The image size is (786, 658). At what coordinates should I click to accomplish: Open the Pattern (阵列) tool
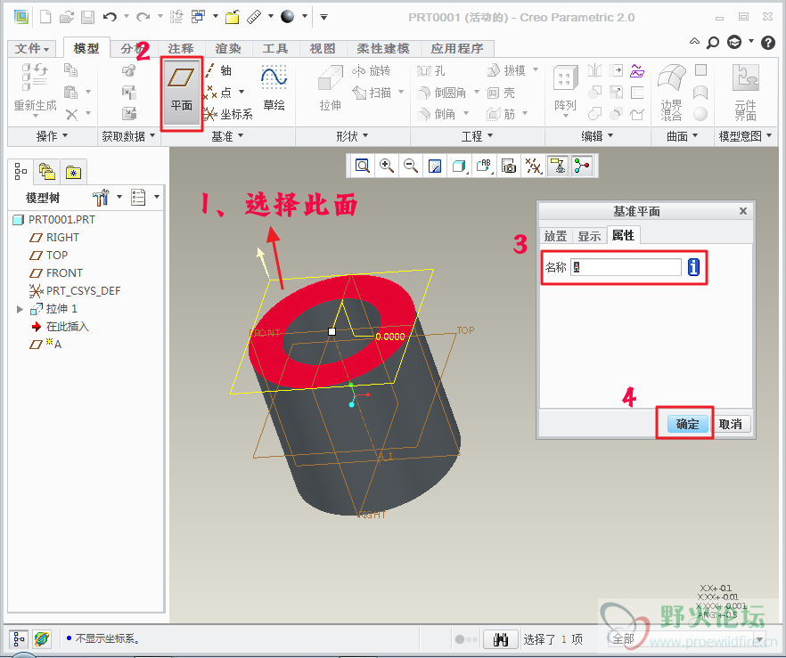click(x=565, y=90)
